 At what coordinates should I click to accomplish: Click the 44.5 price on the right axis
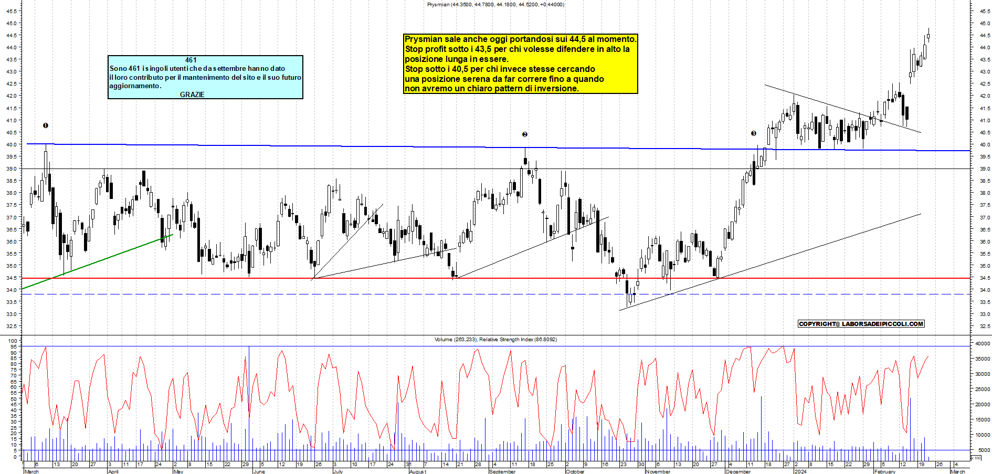[x=985, y=35]
